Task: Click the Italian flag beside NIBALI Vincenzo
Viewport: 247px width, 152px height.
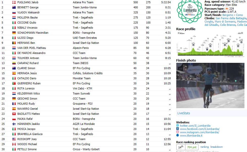Action: 14,28
